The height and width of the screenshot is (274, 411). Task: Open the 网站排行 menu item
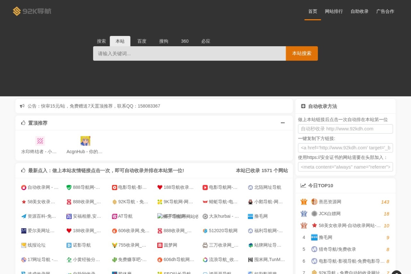[334, 11]
